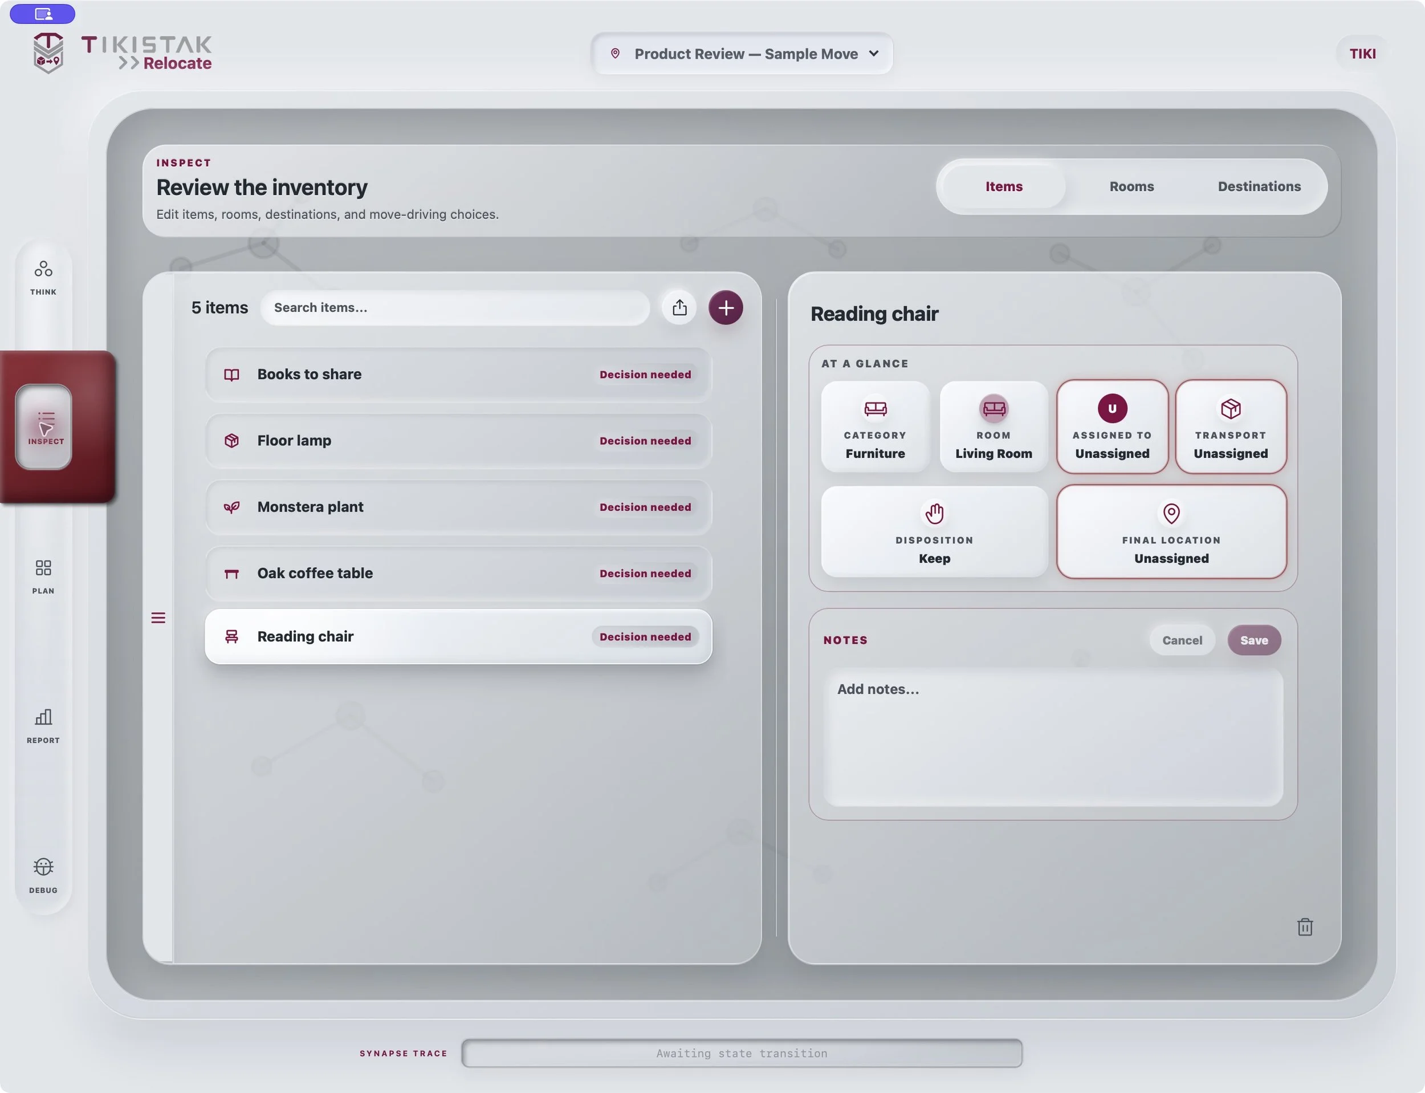Expand the Product Review Sample Move dropdown

tap(742, 54)
